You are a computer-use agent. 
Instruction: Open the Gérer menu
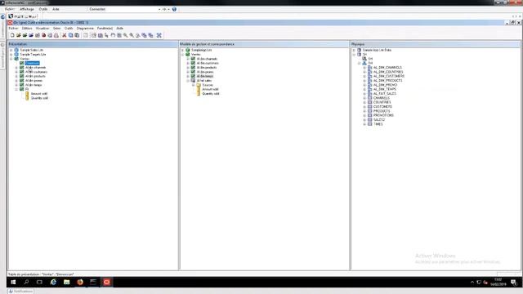[56, 29]
